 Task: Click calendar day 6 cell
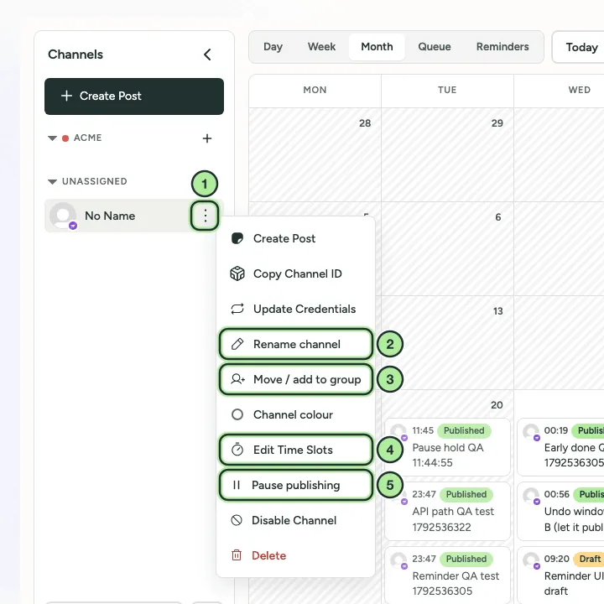click(x=447, y=248)
